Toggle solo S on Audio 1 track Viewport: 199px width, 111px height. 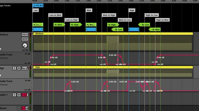coord(14,95)
